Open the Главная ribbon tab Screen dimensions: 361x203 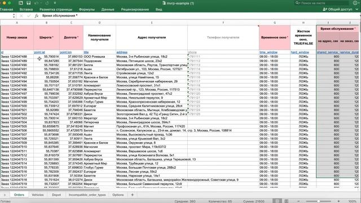point(6,10)
